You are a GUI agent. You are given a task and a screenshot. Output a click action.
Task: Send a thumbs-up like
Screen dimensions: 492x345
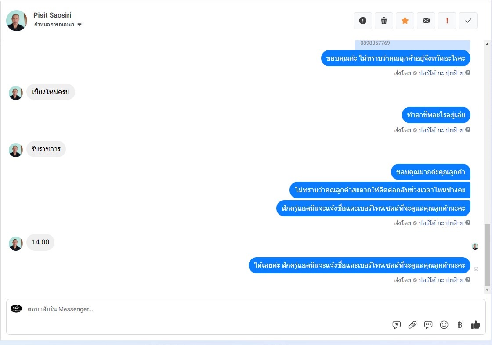pos(475,325)
